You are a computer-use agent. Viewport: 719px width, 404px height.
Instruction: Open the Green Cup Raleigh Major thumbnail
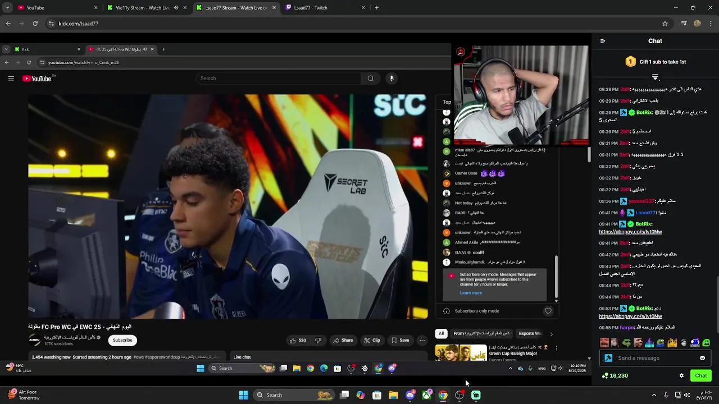click(460, 353)
